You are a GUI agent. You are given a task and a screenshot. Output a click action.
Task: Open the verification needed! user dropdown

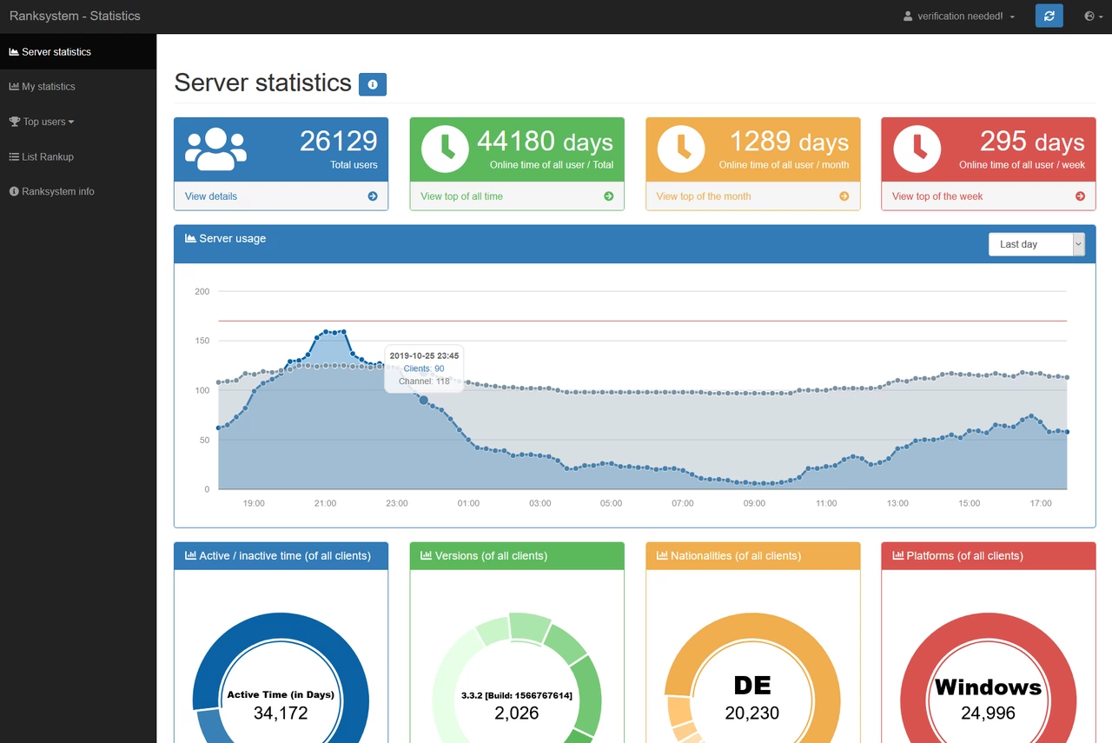[x=959, y=17]
